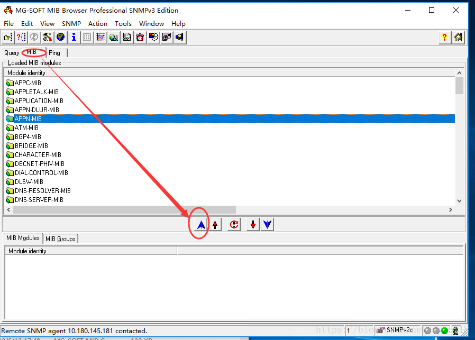Open the View menu
This screenshot has height=340, width=475.
47,24
